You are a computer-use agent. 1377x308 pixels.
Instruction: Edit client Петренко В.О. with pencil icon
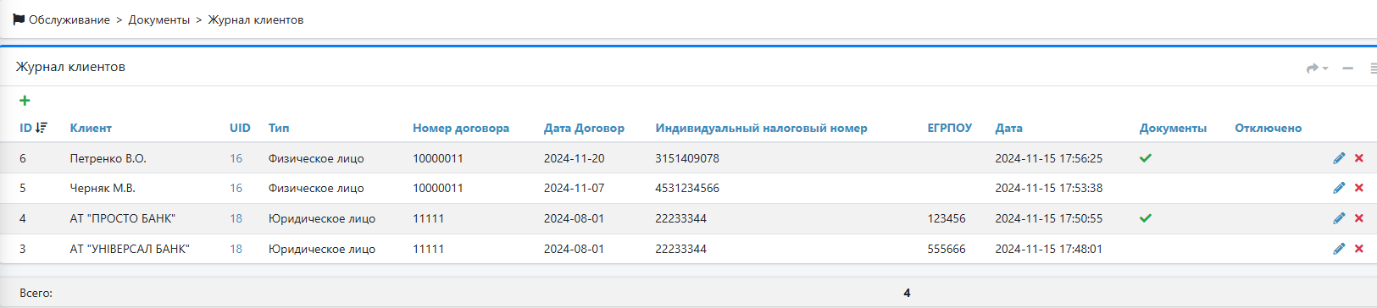point(1339,158)
